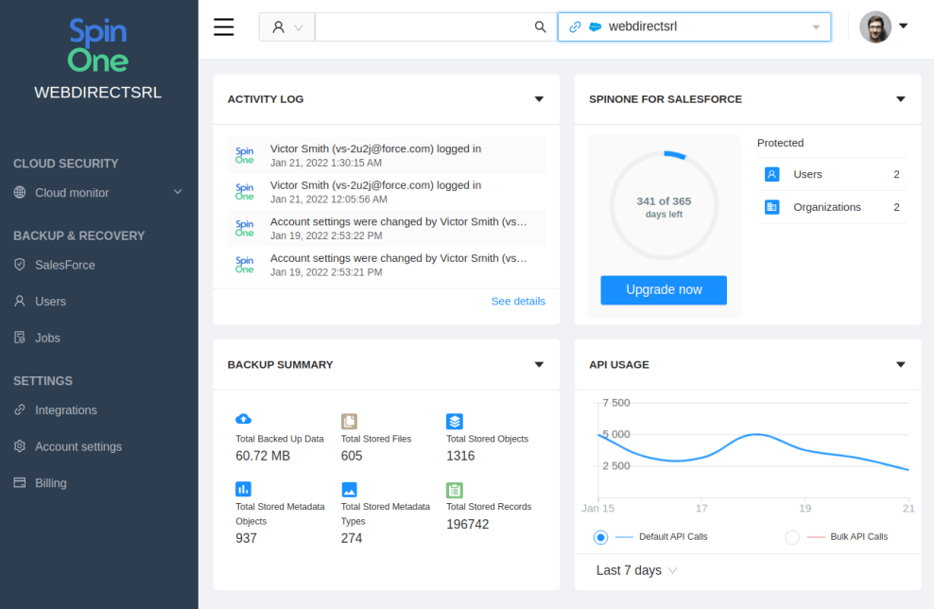Click the 196742 Total Stored Records value
This screenshot has width=934, height=609.
pyautogui.click(x=468, y=525)
